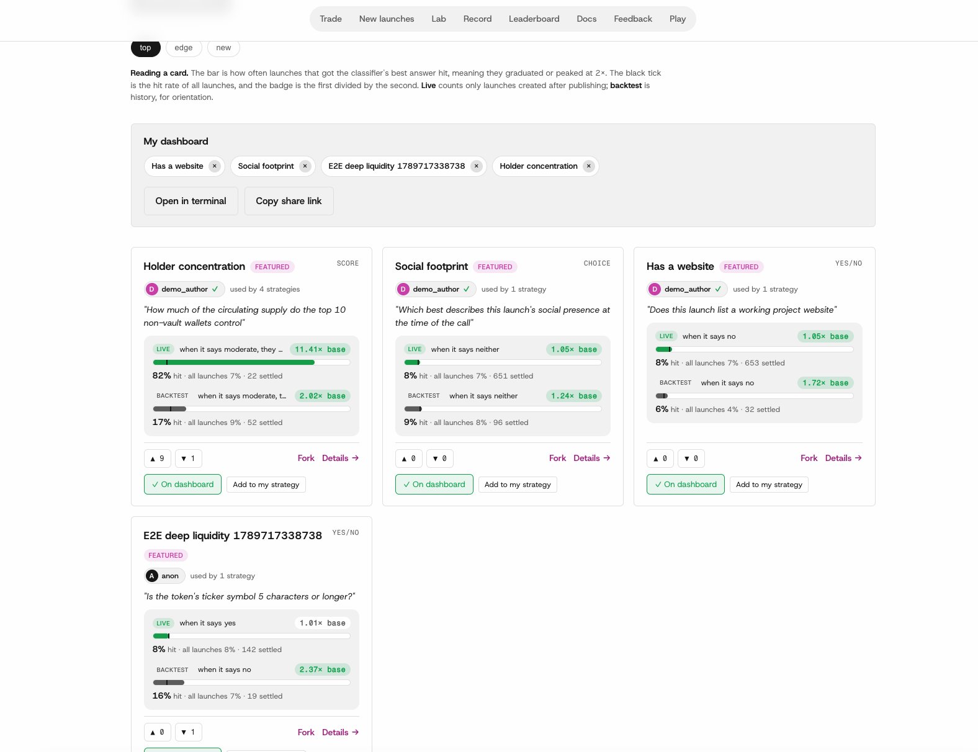Downvote the Social footprint card
Screen dimensions: 978x752
[440, 459]
